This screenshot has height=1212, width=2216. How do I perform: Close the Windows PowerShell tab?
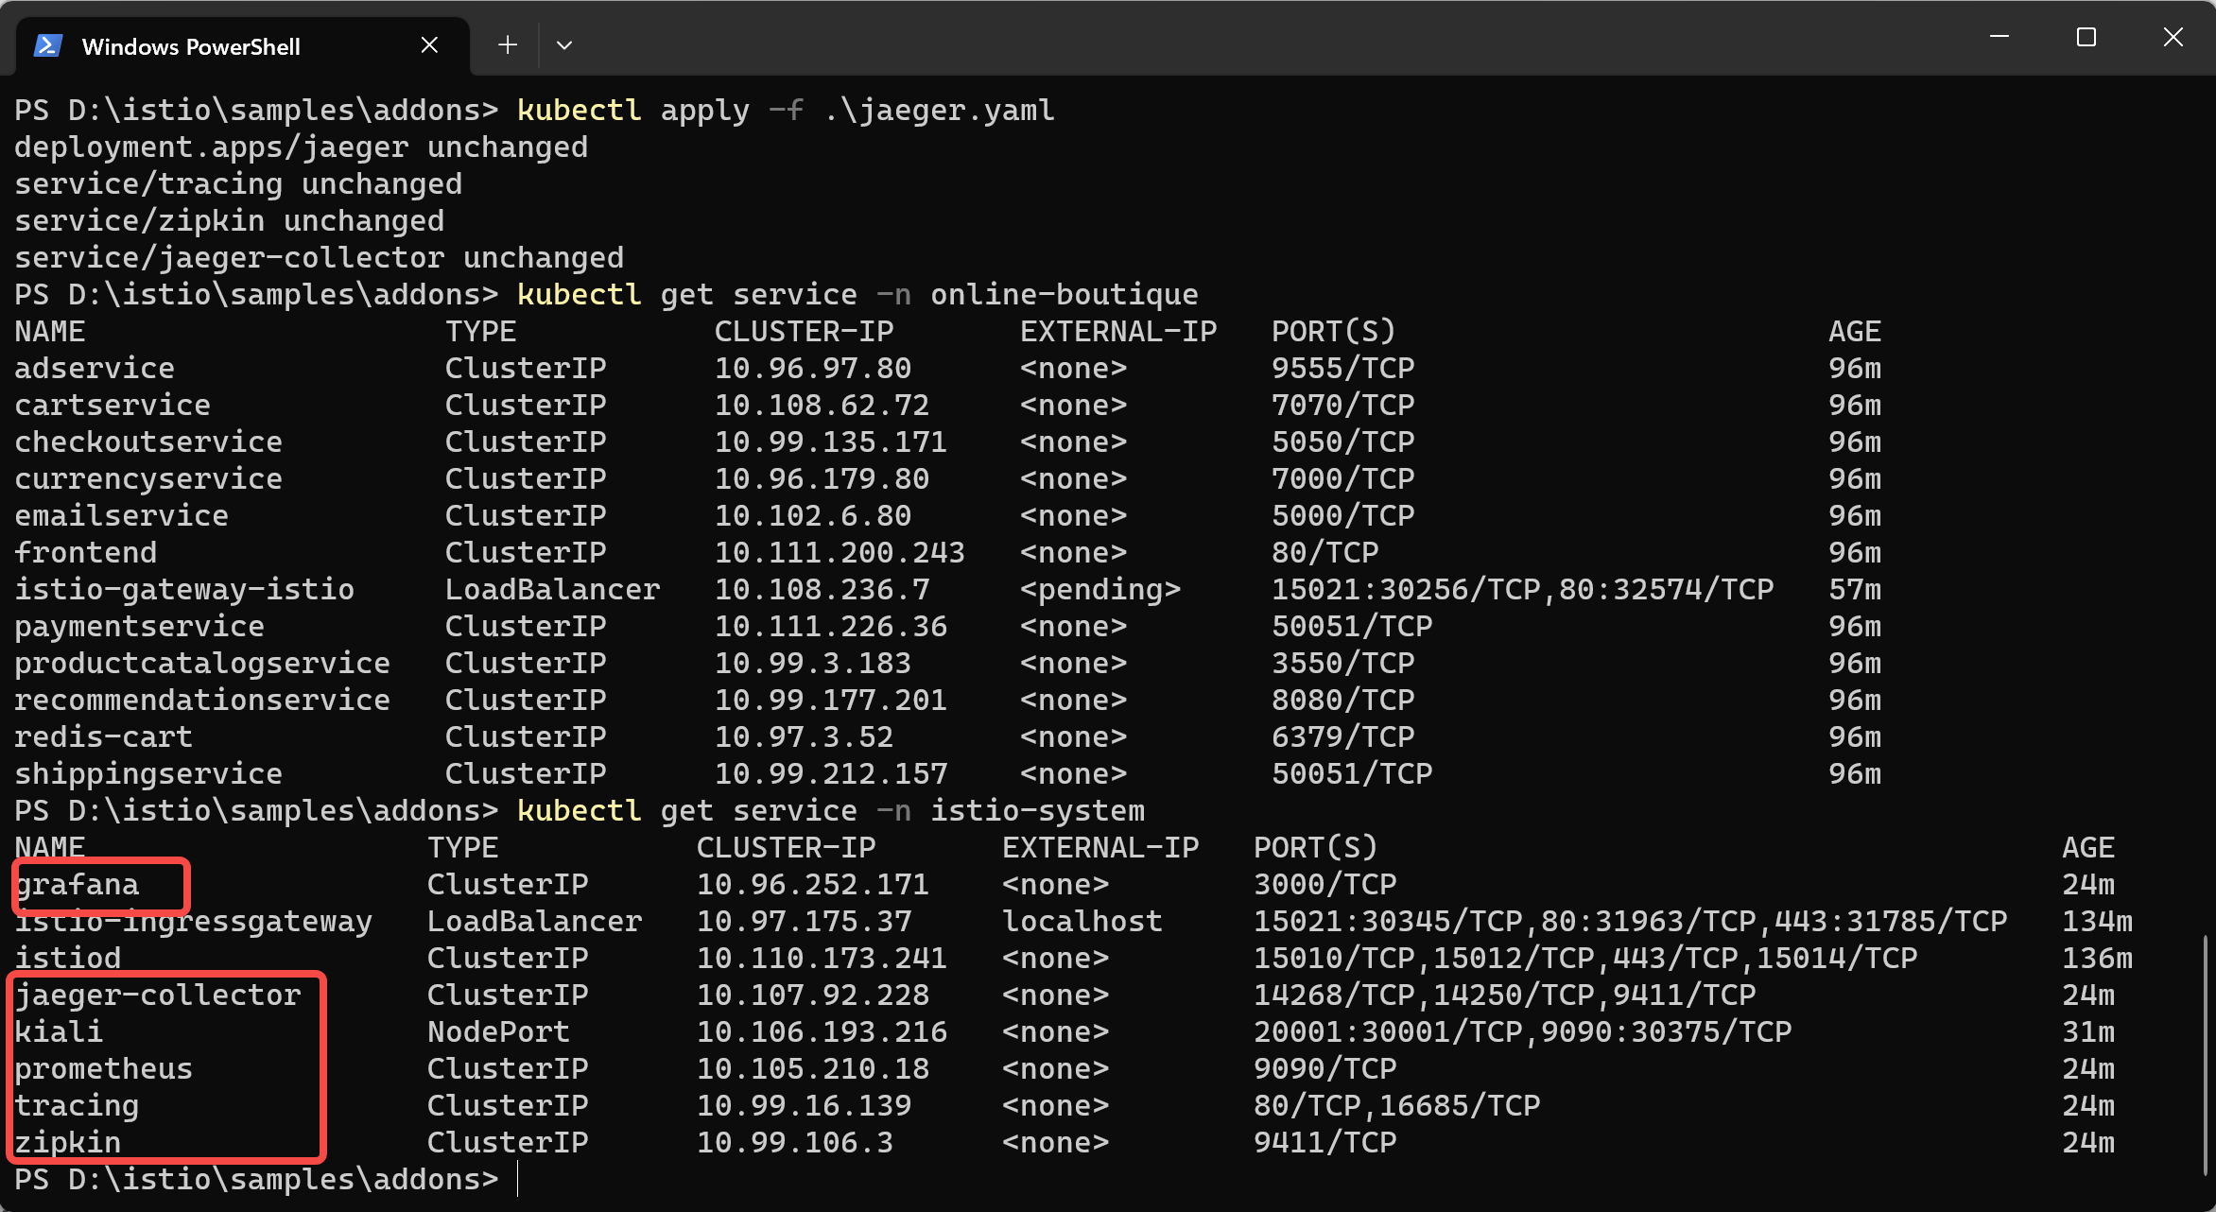click(429, 45)
